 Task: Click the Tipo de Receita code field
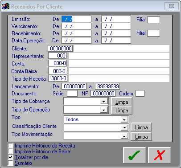pos(58,78)
